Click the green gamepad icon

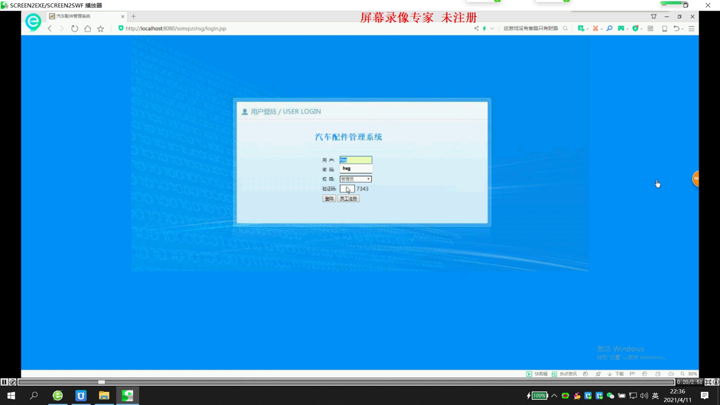coord(621,28)
